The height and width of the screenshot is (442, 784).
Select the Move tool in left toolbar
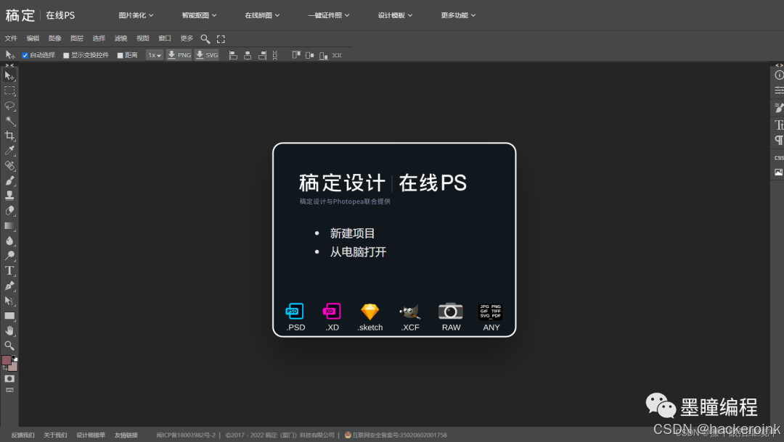pyautogui.click(x=9, y=76)
